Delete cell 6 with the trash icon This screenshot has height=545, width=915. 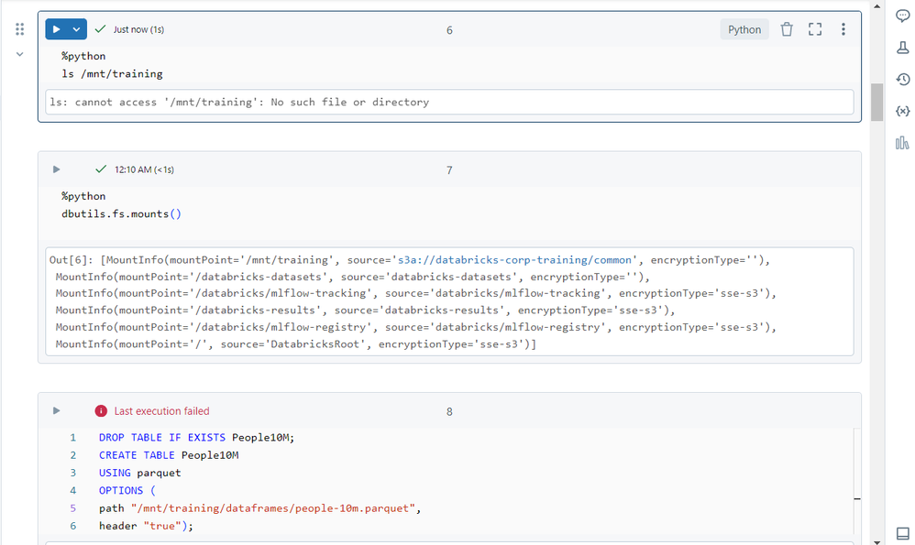point(786,29)
